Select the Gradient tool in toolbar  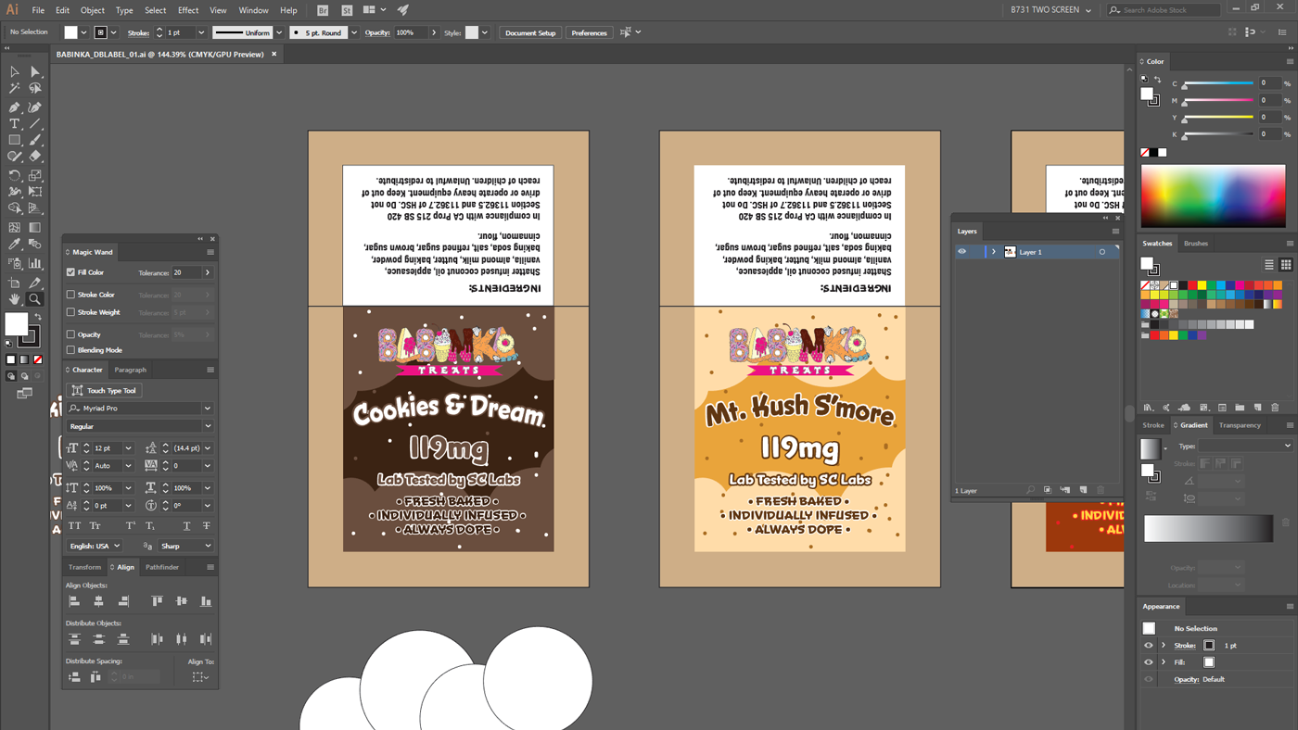click(x=35, y=227)
